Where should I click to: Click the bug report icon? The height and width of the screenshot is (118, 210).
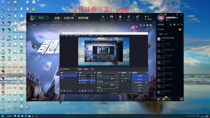tap(182, 99)
